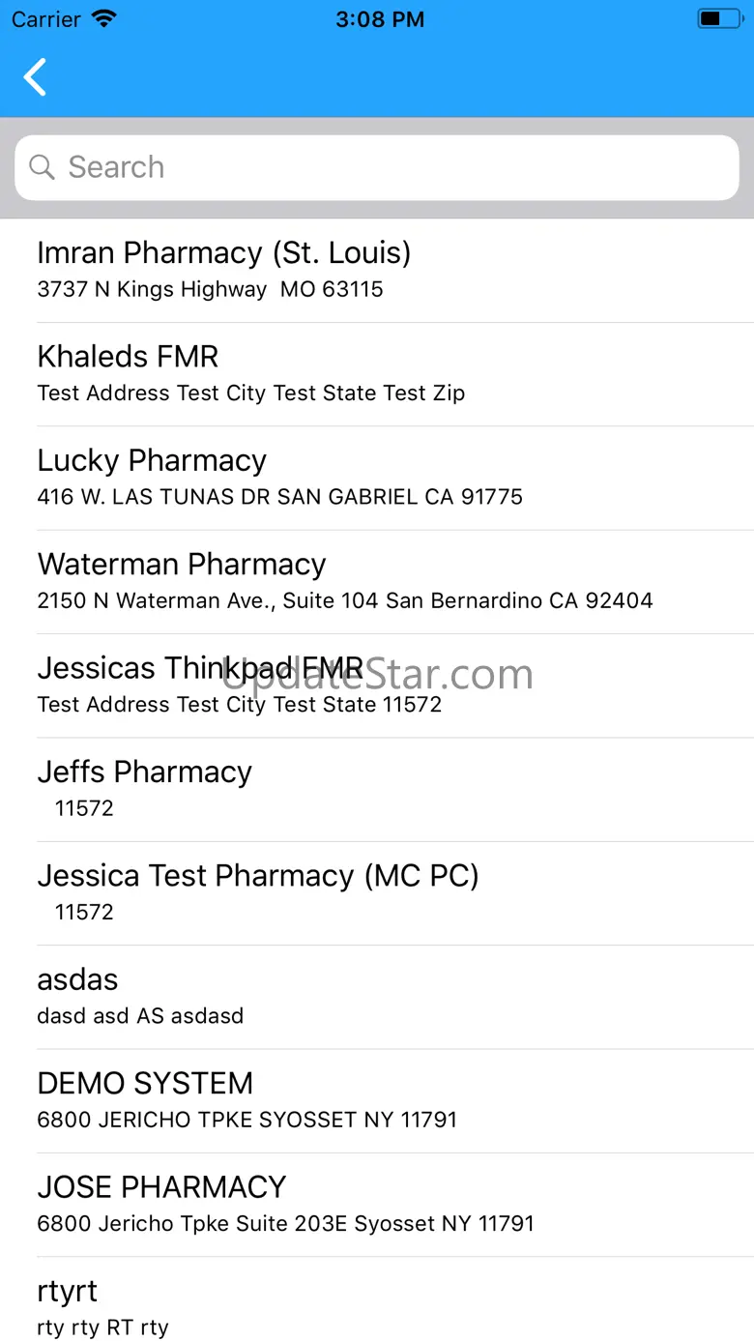
Task: Tap the Wi-Fi status icon
Action: point(102,19)
